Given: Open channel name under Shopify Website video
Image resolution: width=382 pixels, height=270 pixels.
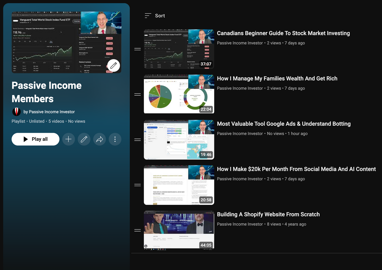Looking at the screenshot, I should point(240,224).
